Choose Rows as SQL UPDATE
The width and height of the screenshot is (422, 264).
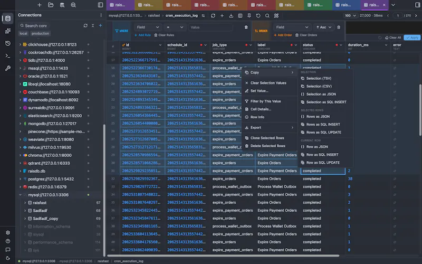(325, 133)
